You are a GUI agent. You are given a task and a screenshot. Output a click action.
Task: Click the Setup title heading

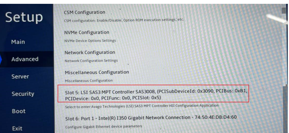pos(24,18)
